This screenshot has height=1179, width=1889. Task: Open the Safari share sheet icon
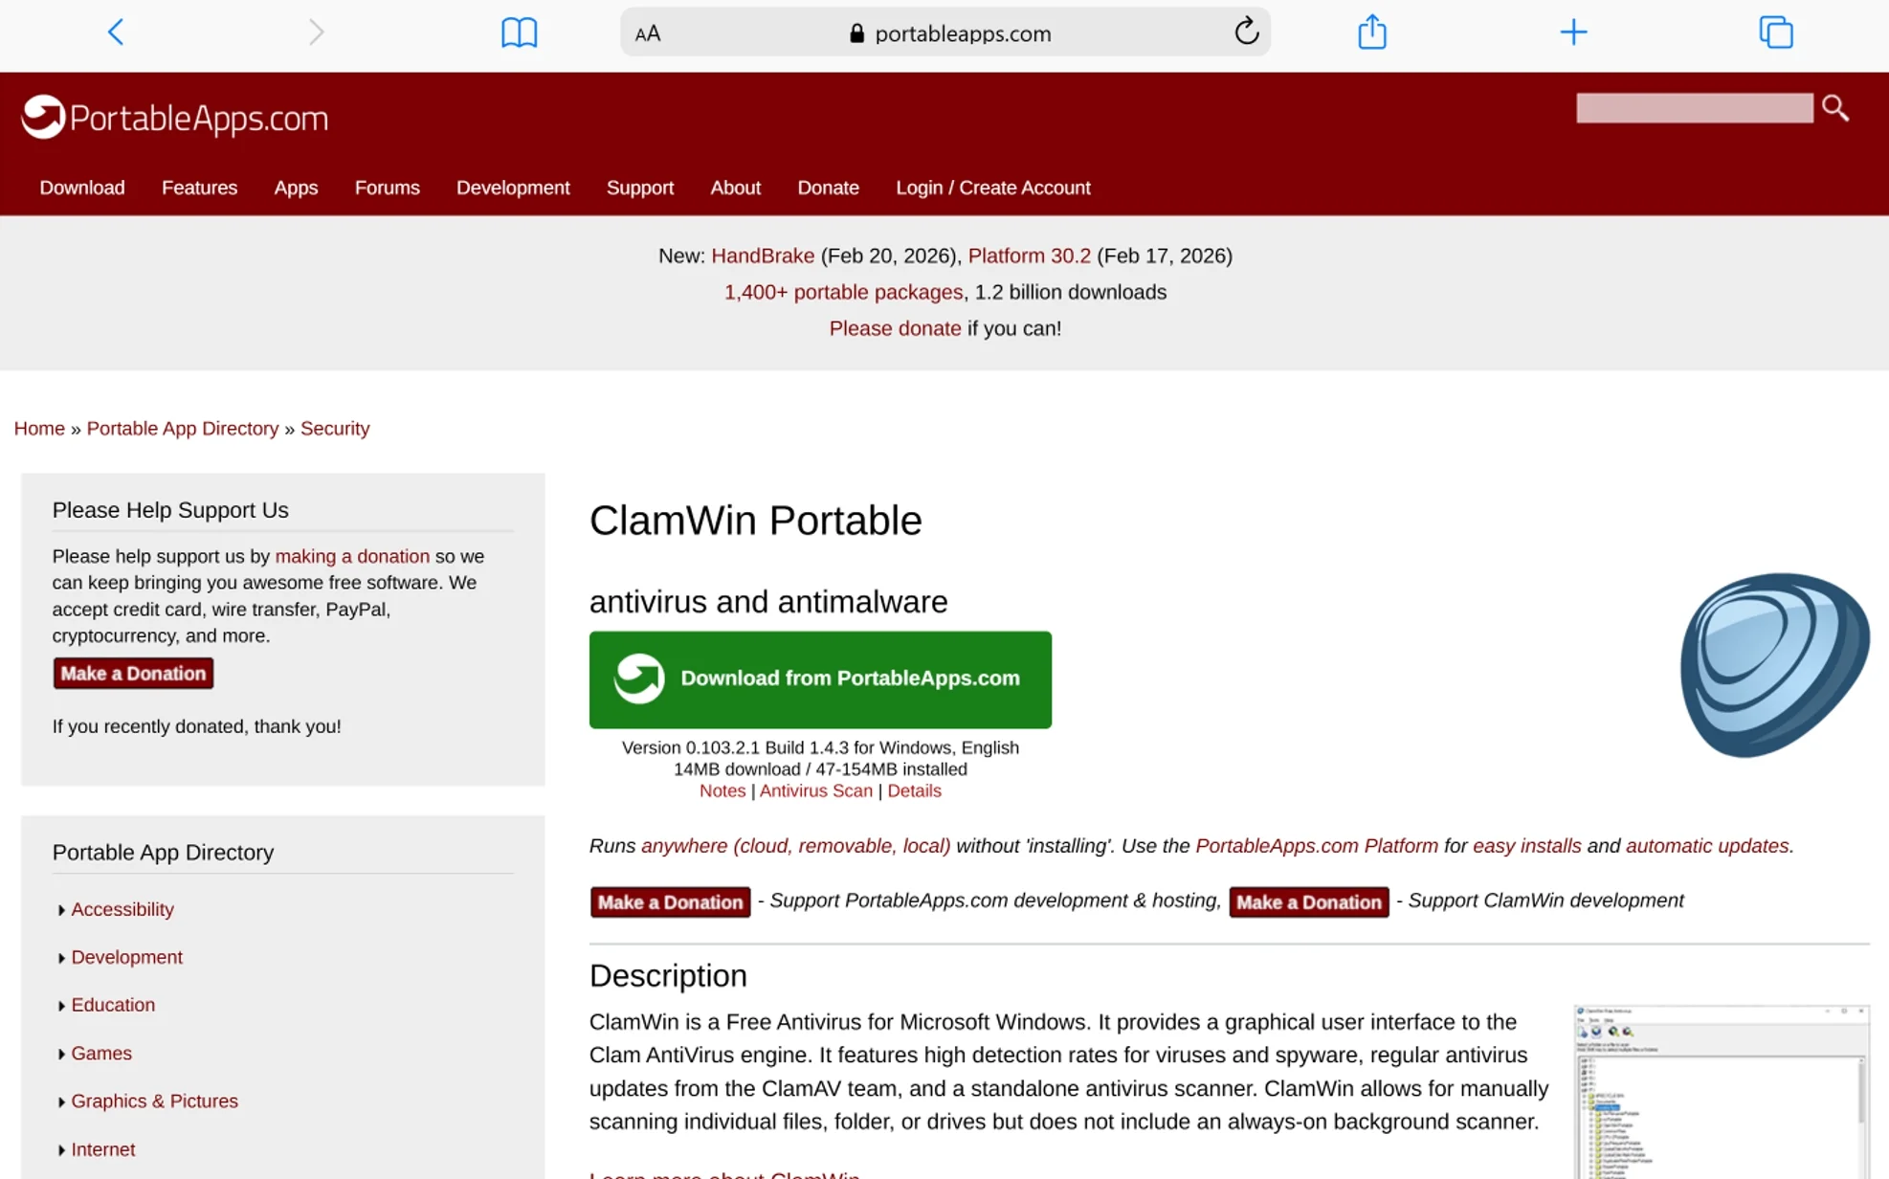click(1372, 32)
